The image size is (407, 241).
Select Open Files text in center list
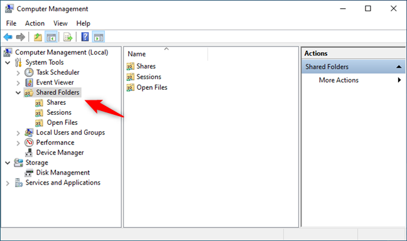click(152, 87)
